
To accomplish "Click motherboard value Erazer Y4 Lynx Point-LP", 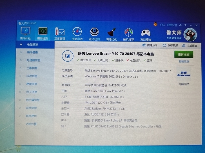I will pyautogui.click(x=104, y=91).
